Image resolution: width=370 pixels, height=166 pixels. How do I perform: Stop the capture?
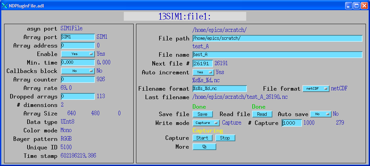coord(225,138)
